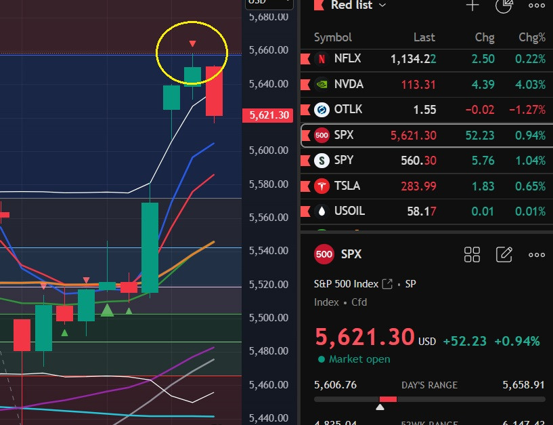Screen dimensions: 553x425
Task: Click SPX last price 5,621.30 in watchlist
Action: [x=414, y=136]
